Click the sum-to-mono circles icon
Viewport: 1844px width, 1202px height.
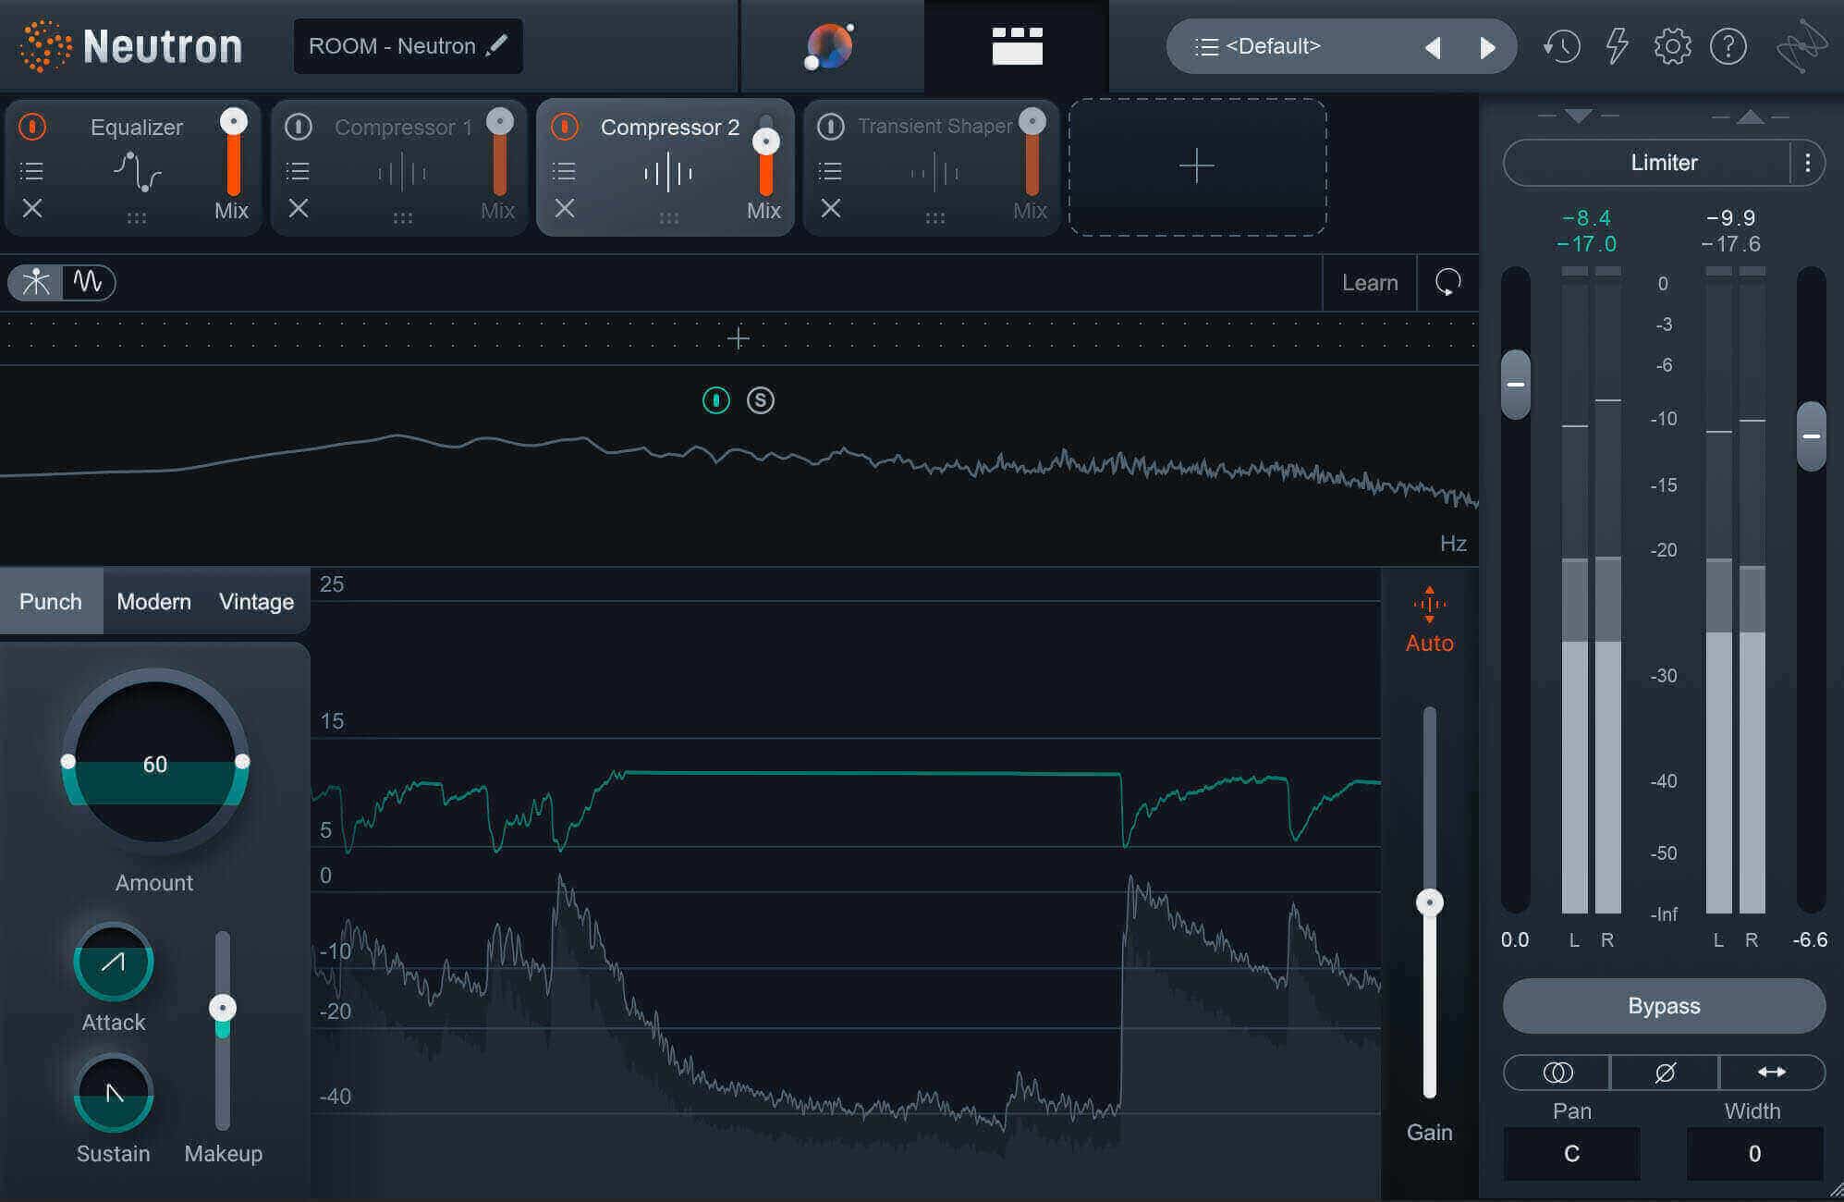1557,1073
